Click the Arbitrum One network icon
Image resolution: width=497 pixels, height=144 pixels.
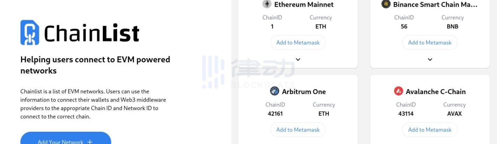point(275,91)
